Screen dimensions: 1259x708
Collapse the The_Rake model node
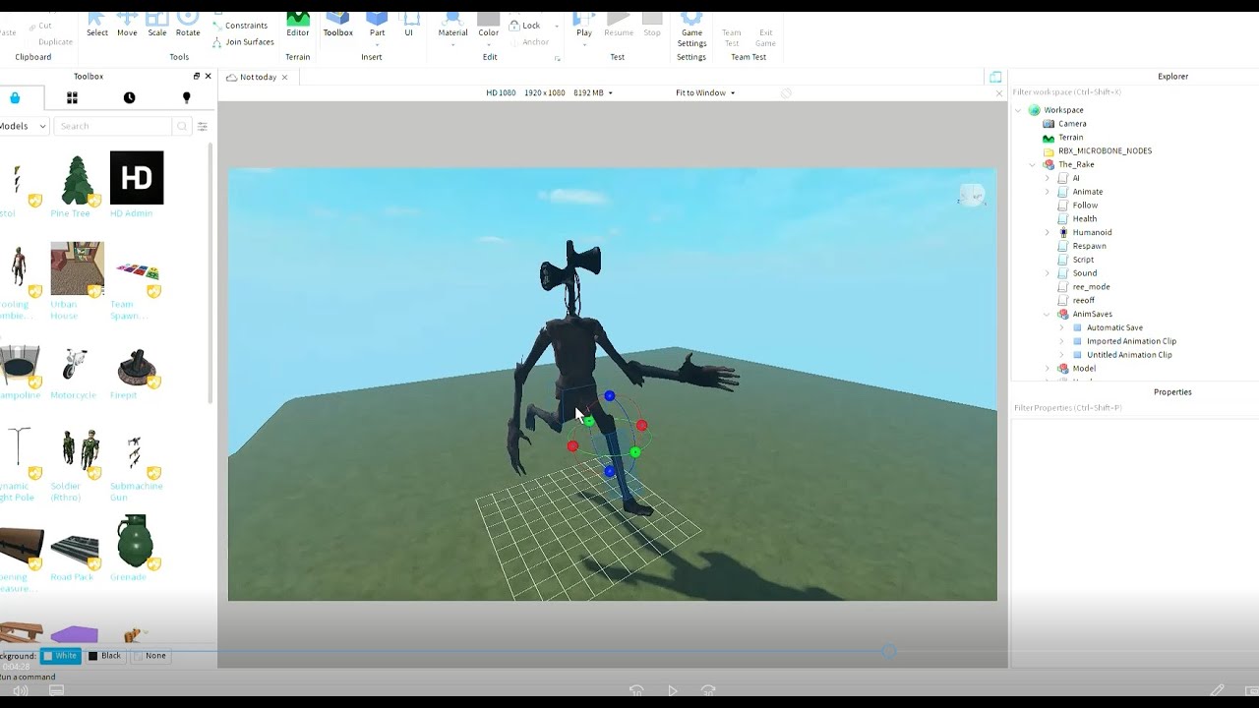coord(1033,164)
